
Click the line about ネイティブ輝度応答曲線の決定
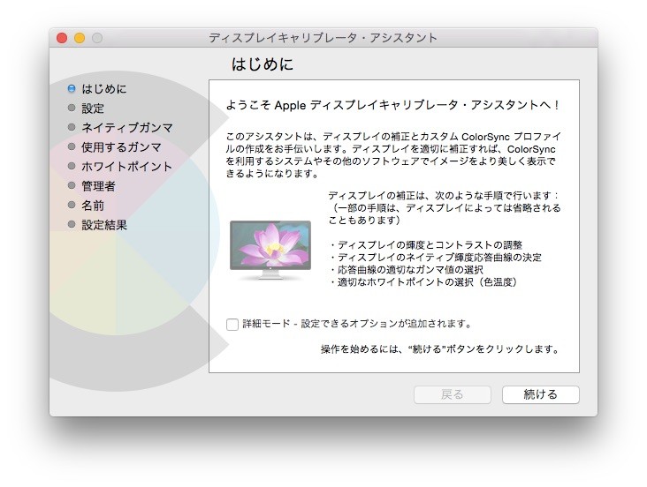(x=436, y=258)
